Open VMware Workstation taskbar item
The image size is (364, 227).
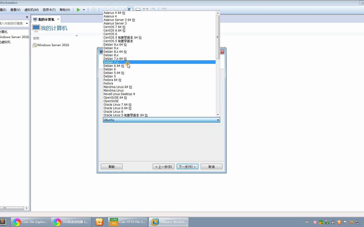click(x=169, y=222)
